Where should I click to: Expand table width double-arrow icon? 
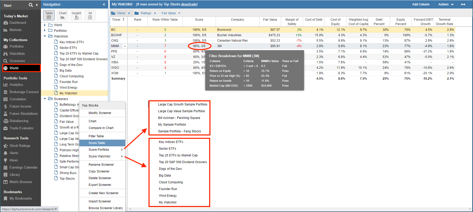463,4
